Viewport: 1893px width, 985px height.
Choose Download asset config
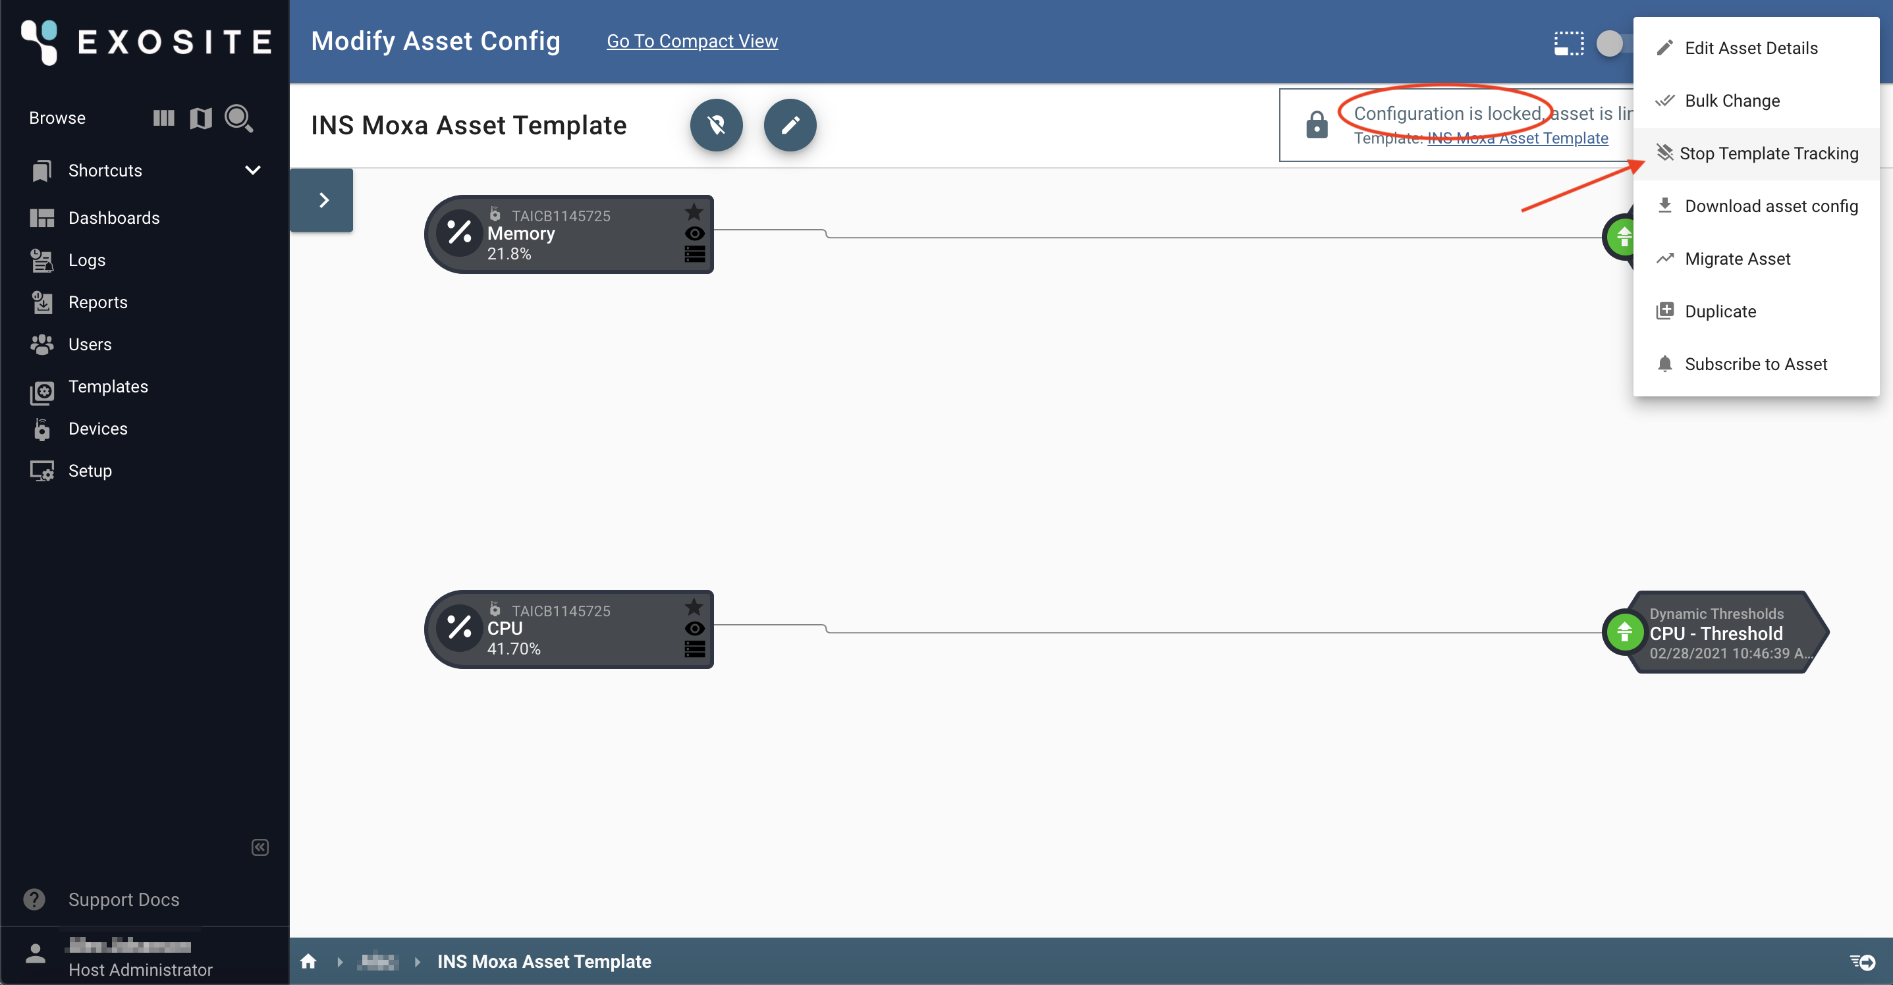click(1755, 206)
